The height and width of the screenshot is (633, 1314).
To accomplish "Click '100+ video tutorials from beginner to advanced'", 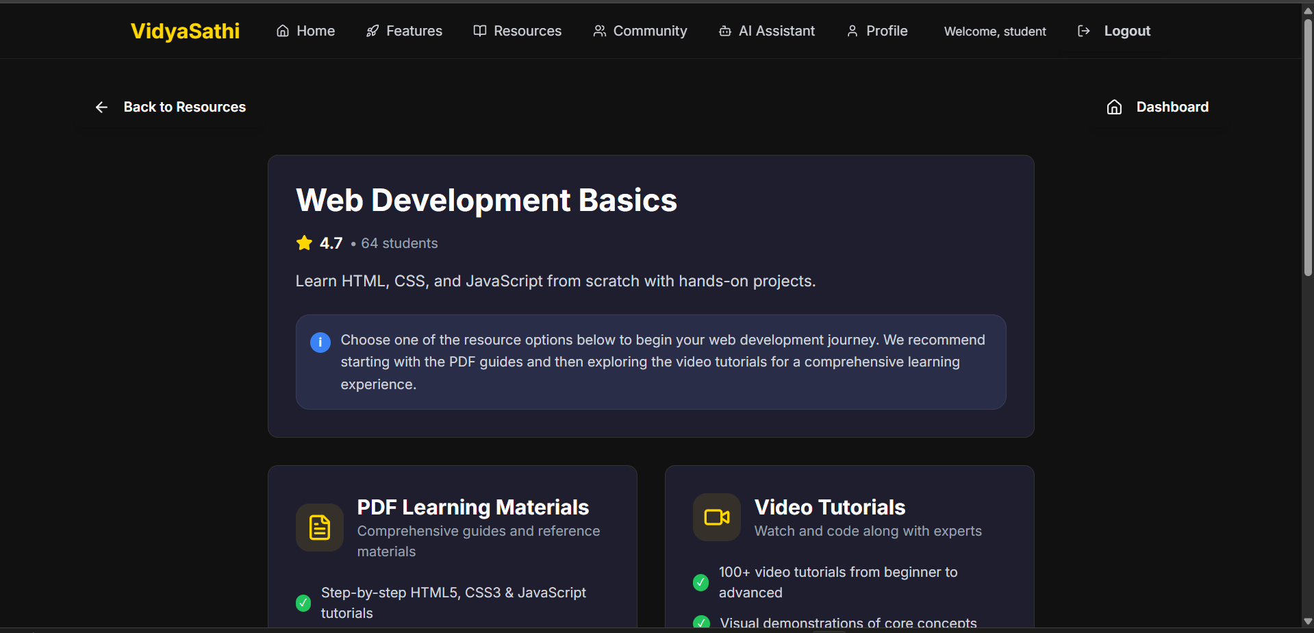I will pyautogui.click(x=838, y=582).
